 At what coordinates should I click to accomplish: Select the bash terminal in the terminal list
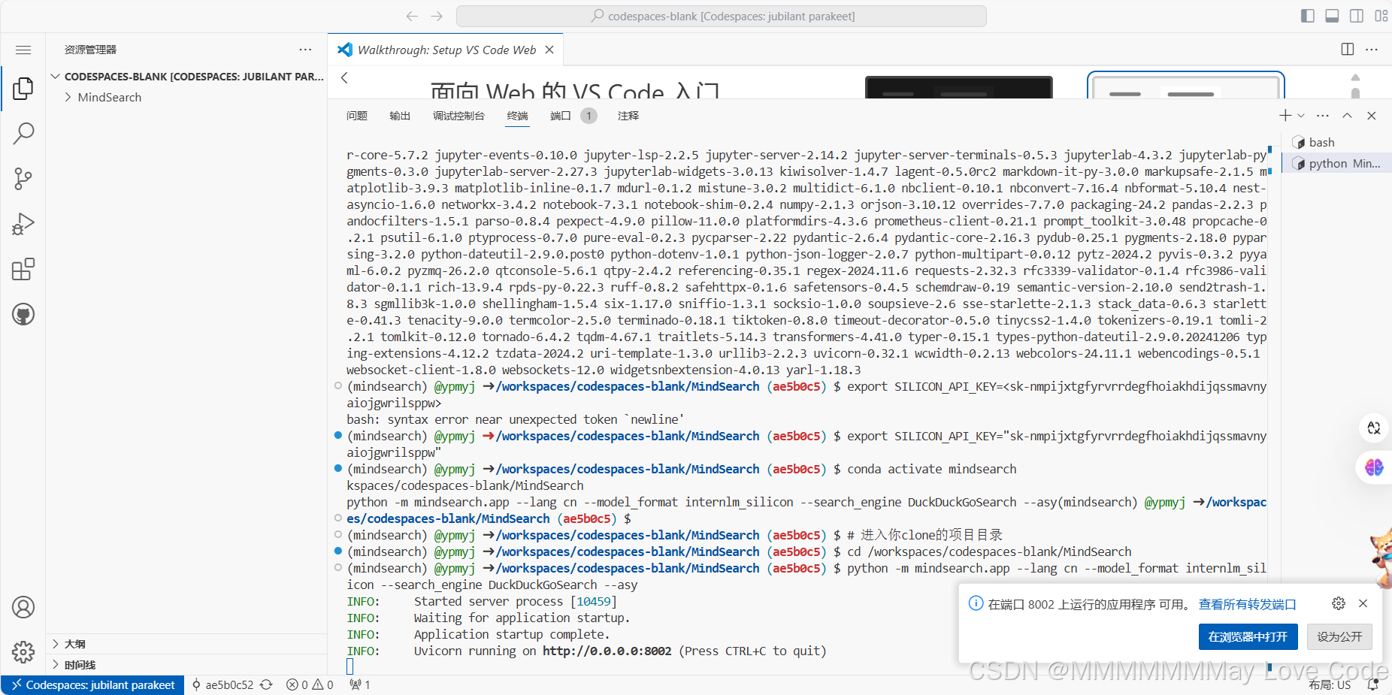[1321, 141]
